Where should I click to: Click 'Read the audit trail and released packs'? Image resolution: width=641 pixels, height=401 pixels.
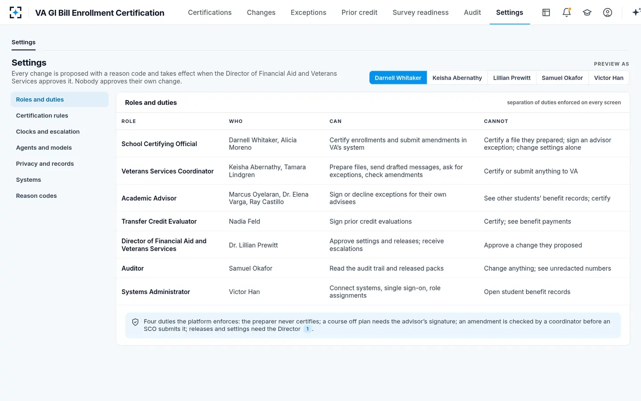coord(386,268)
